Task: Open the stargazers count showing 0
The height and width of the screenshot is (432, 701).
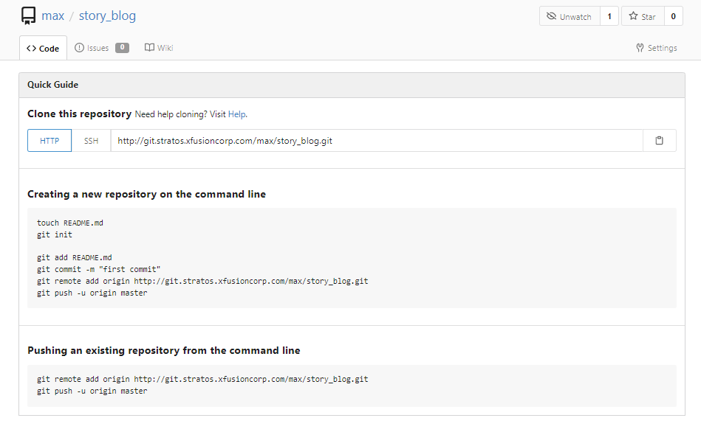Action: point(673,16)
